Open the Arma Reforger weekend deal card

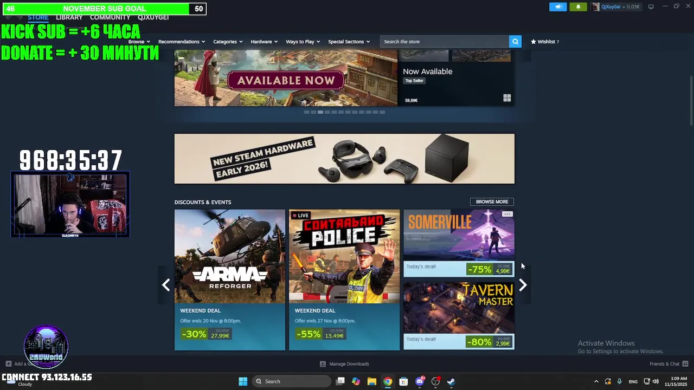(x=230, y=280)
